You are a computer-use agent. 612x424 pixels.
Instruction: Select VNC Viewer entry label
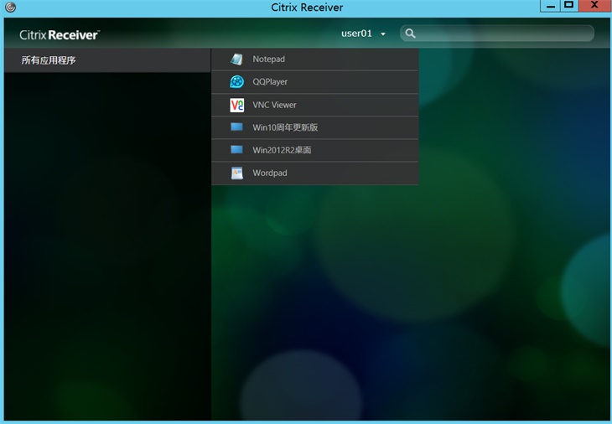pyautogui.click(x=274, y=105)
